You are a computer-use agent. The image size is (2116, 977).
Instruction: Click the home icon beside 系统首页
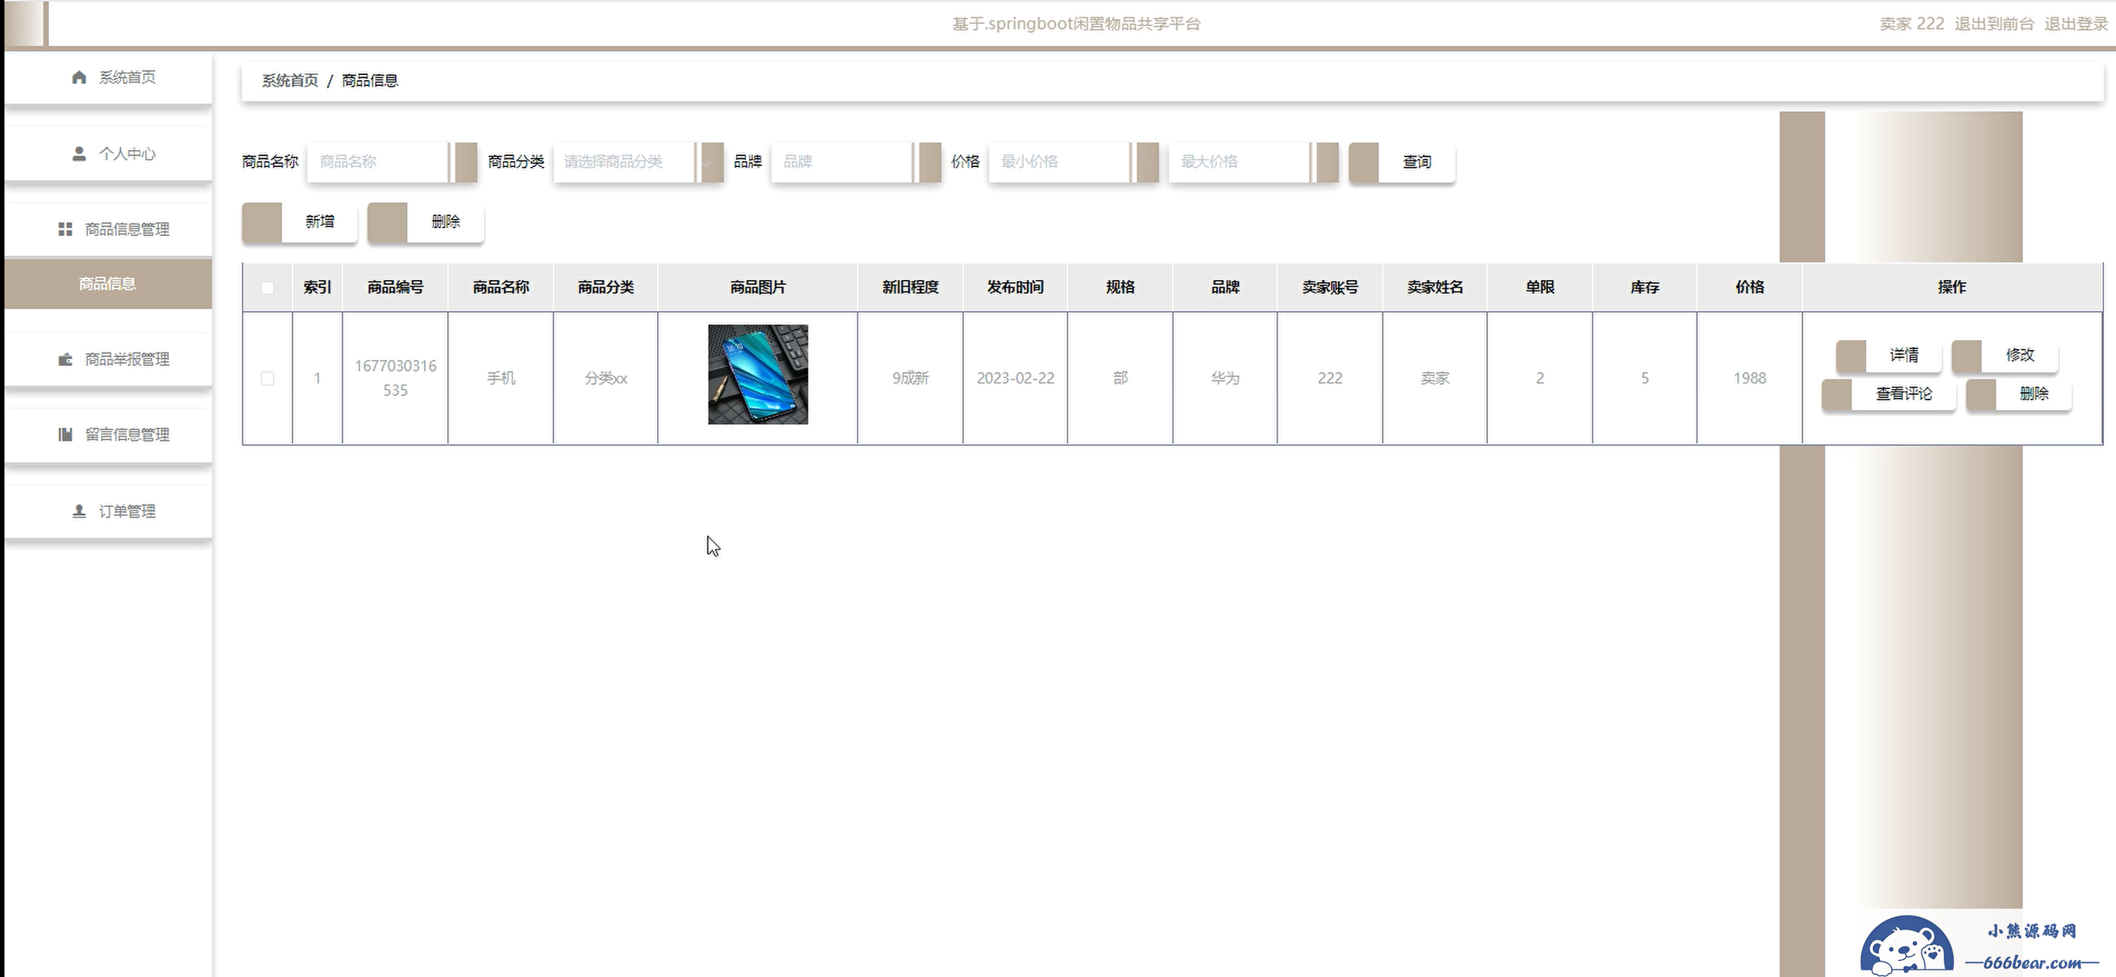pyautogui.click(x=79, y=77)
